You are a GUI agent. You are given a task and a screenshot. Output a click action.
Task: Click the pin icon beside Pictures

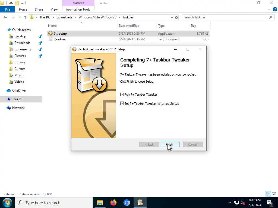(40, 56)
